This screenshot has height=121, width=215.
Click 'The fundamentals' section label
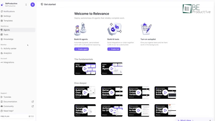point(84,59)
